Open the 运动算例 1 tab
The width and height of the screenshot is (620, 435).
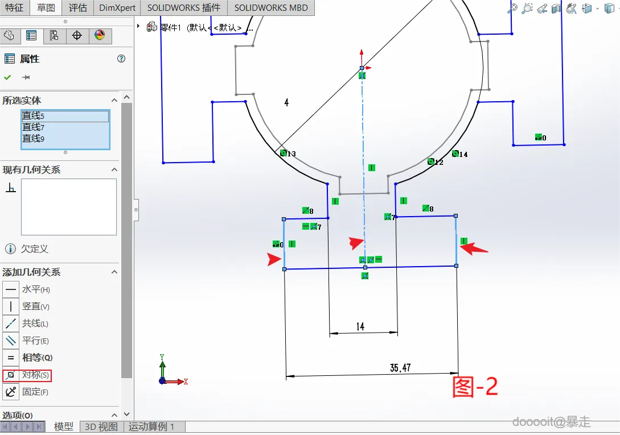coord(151,426)
